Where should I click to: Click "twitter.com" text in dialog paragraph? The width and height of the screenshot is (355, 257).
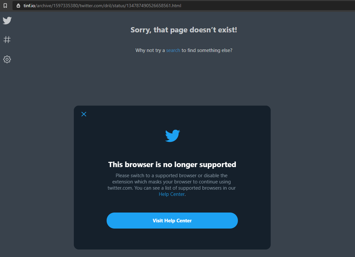(120, 188)
